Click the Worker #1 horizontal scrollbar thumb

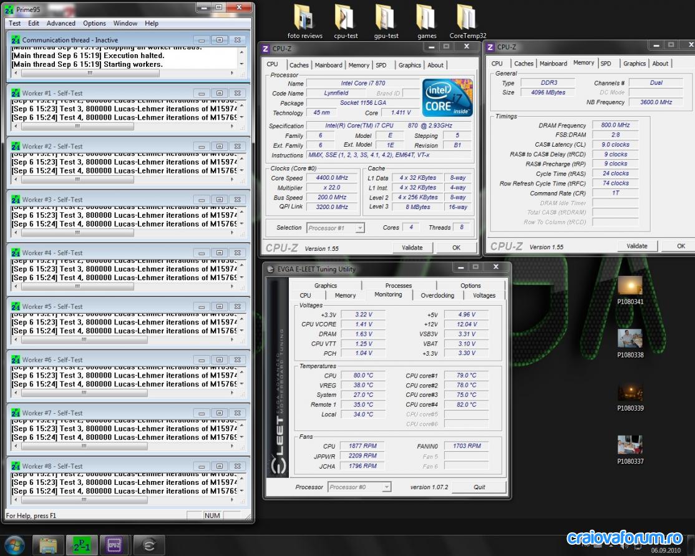pos(77,126)
